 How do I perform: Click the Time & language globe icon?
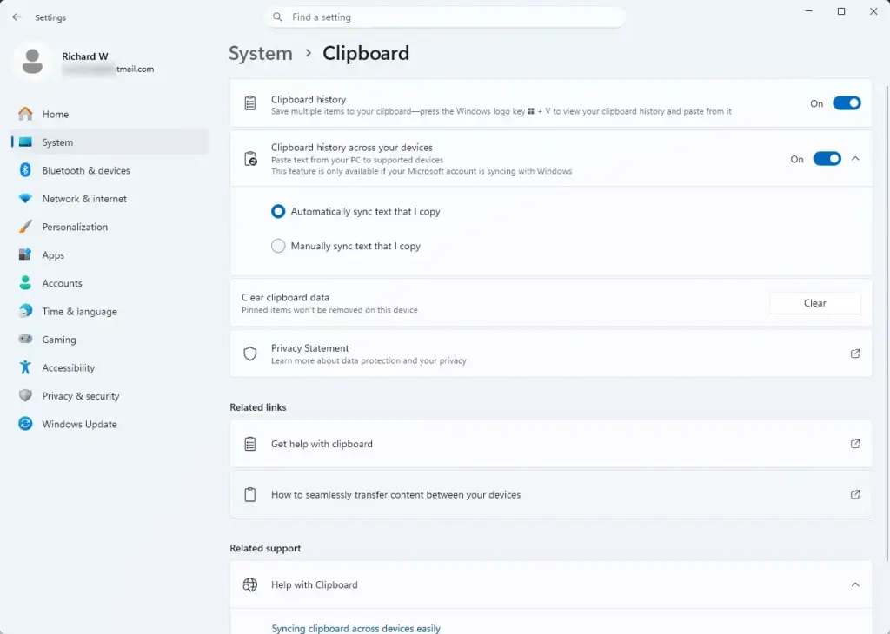point(25,311)
